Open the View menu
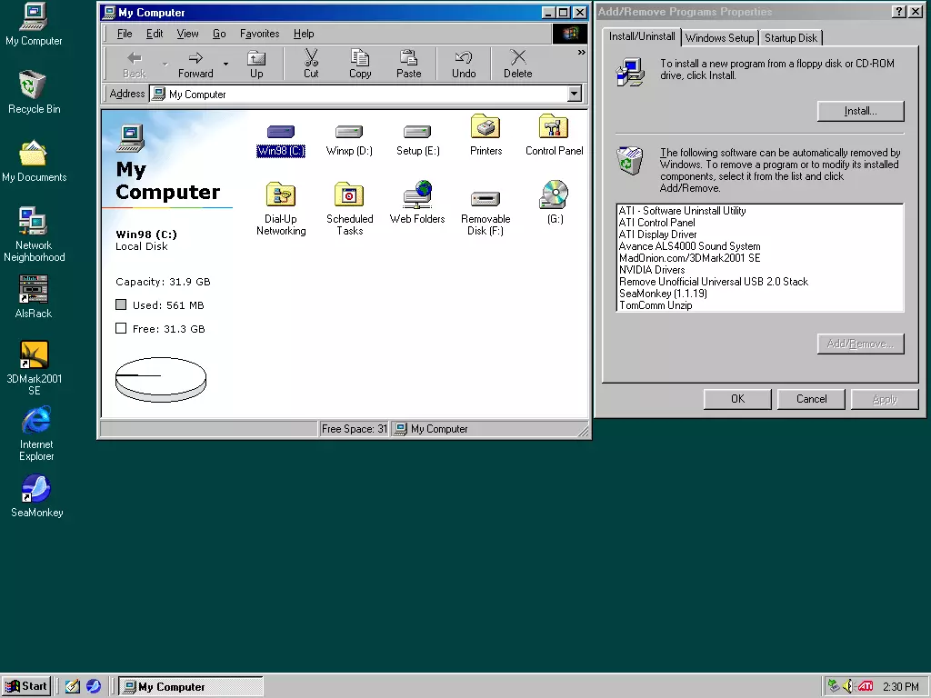Image resolution: width=931 pixels, height=698 pixels. coord(187,34)
